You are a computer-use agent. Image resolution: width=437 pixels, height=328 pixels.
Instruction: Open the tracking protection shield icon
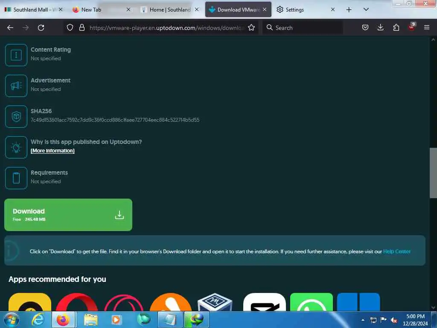70,27
